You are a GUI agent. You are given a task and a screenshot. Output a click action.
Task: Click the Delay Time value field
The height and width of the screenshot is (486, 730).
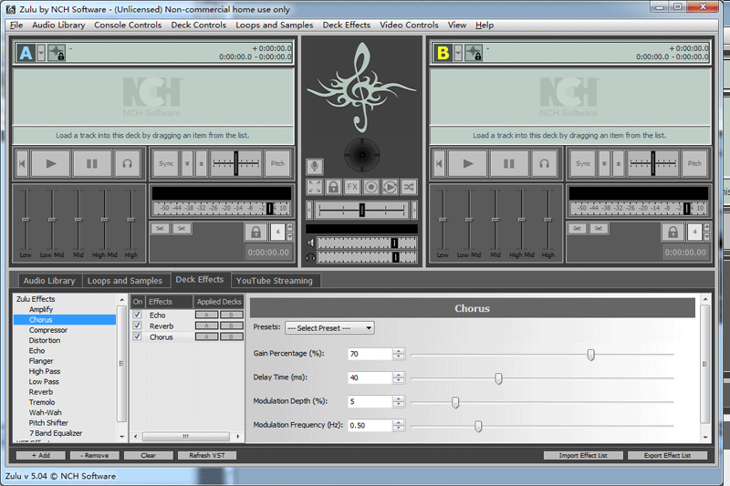pyautogui.click(x=370, y=377)
